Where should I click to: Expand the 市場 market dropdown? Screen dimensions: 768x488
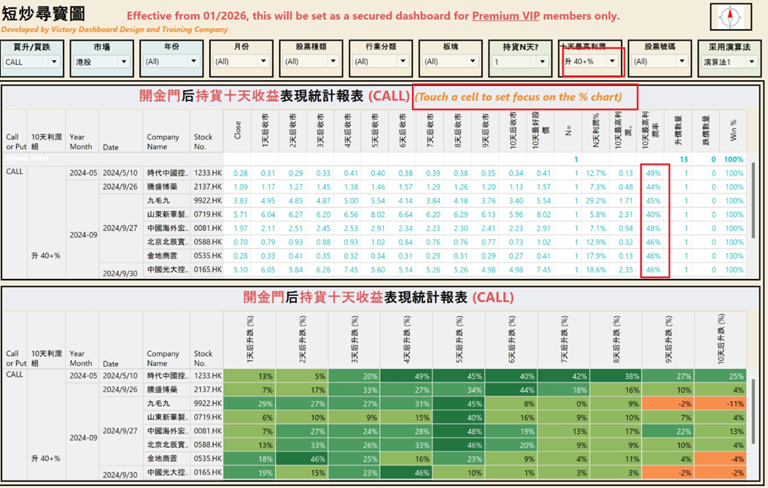[x=123, y=62]
